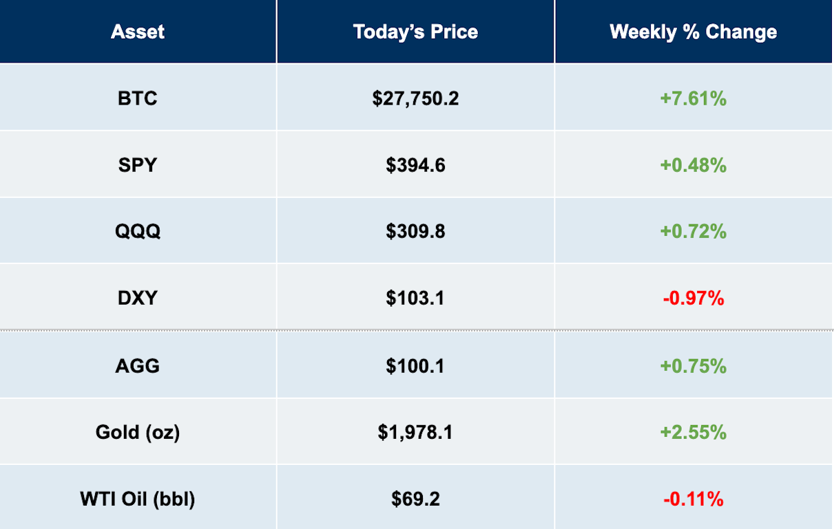
Task: Select the WTI Oil (bbl) cell
Action: click(x=138, y=498)
